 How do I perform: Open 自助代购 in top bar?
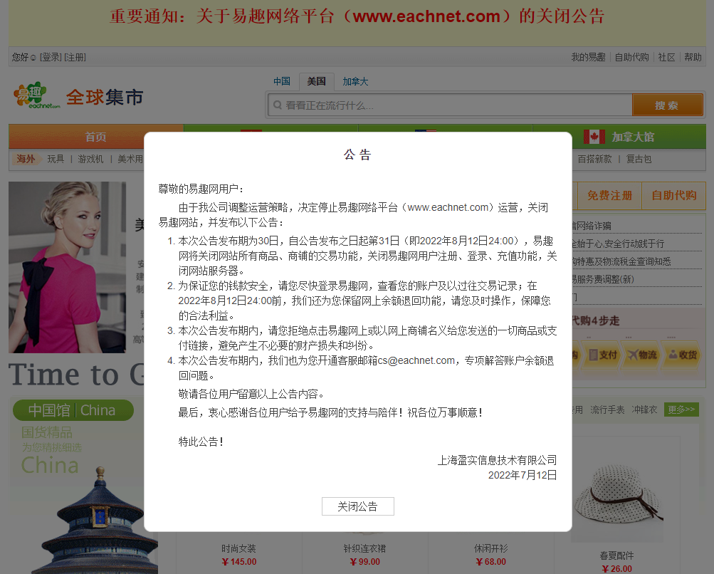click(x=631, y=57)
